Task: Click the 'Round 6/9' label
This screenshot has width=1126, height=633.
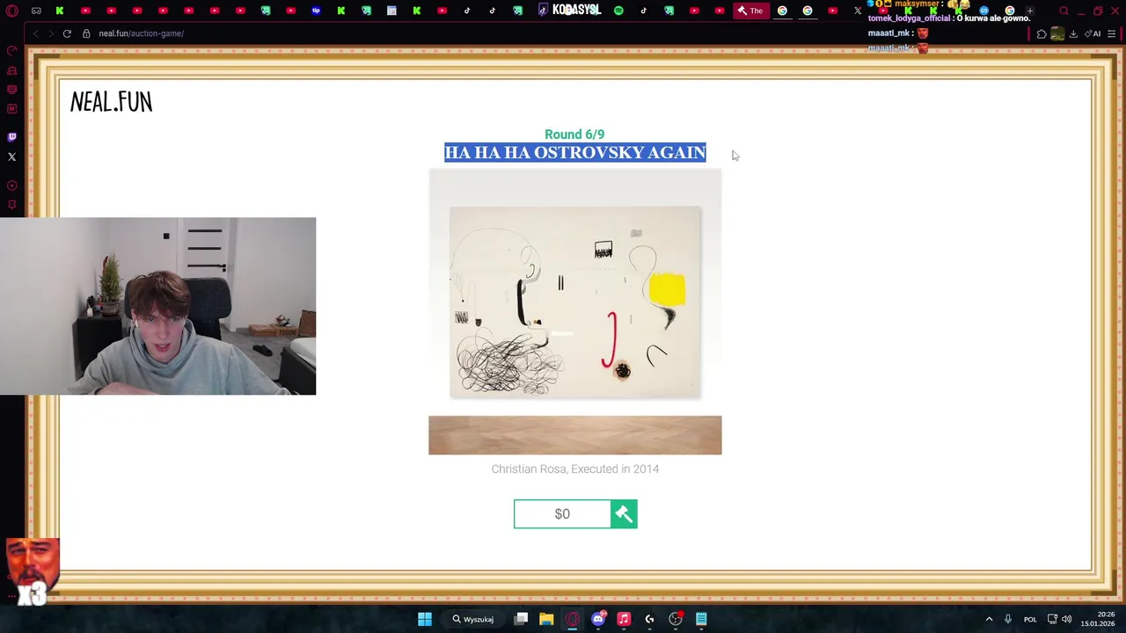Action: click(574, 135)
